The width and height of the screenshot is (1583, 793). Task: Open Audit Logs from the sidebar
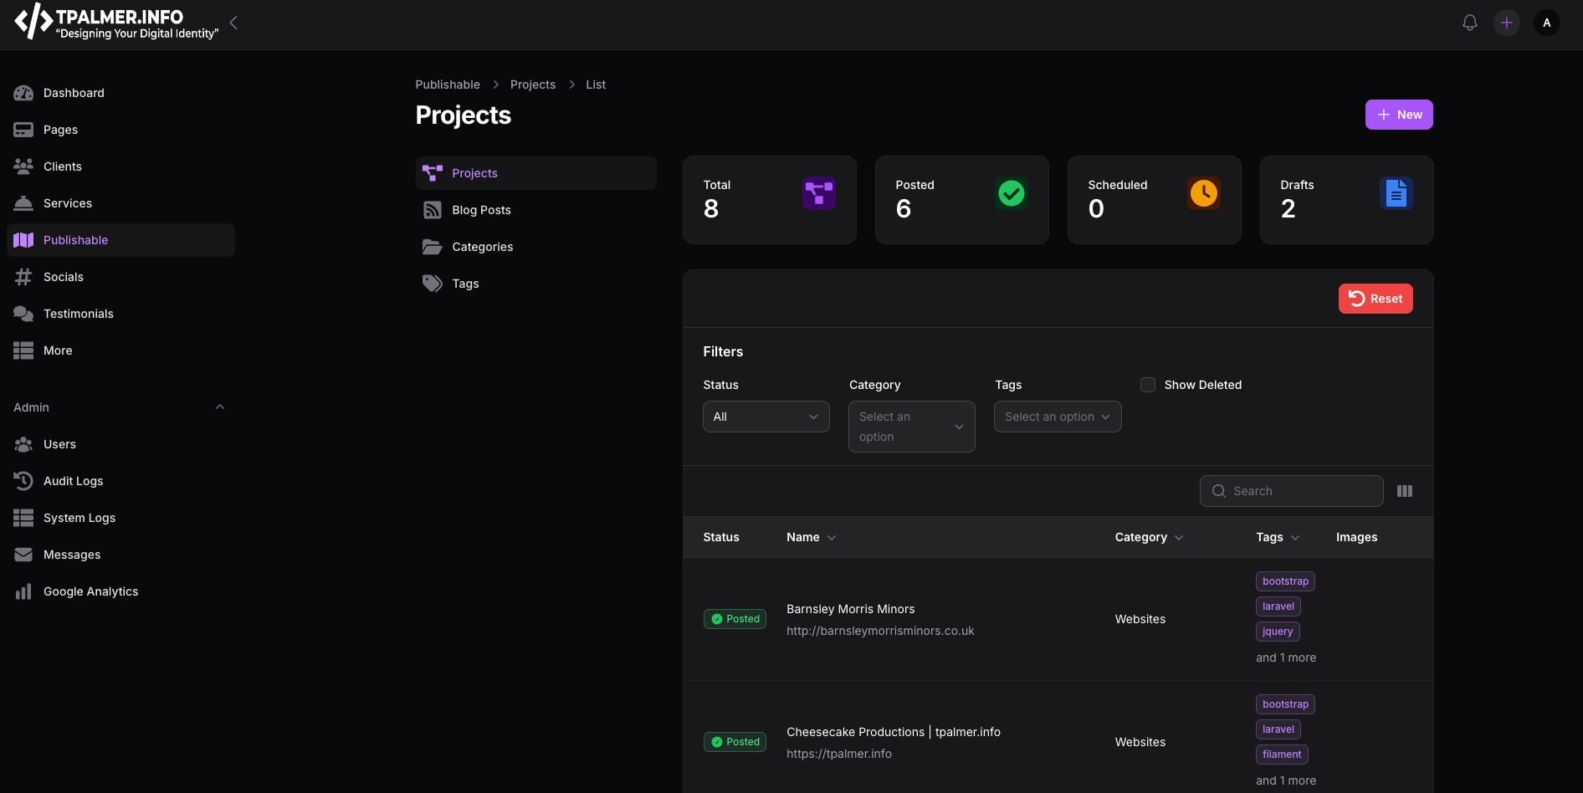73,481
